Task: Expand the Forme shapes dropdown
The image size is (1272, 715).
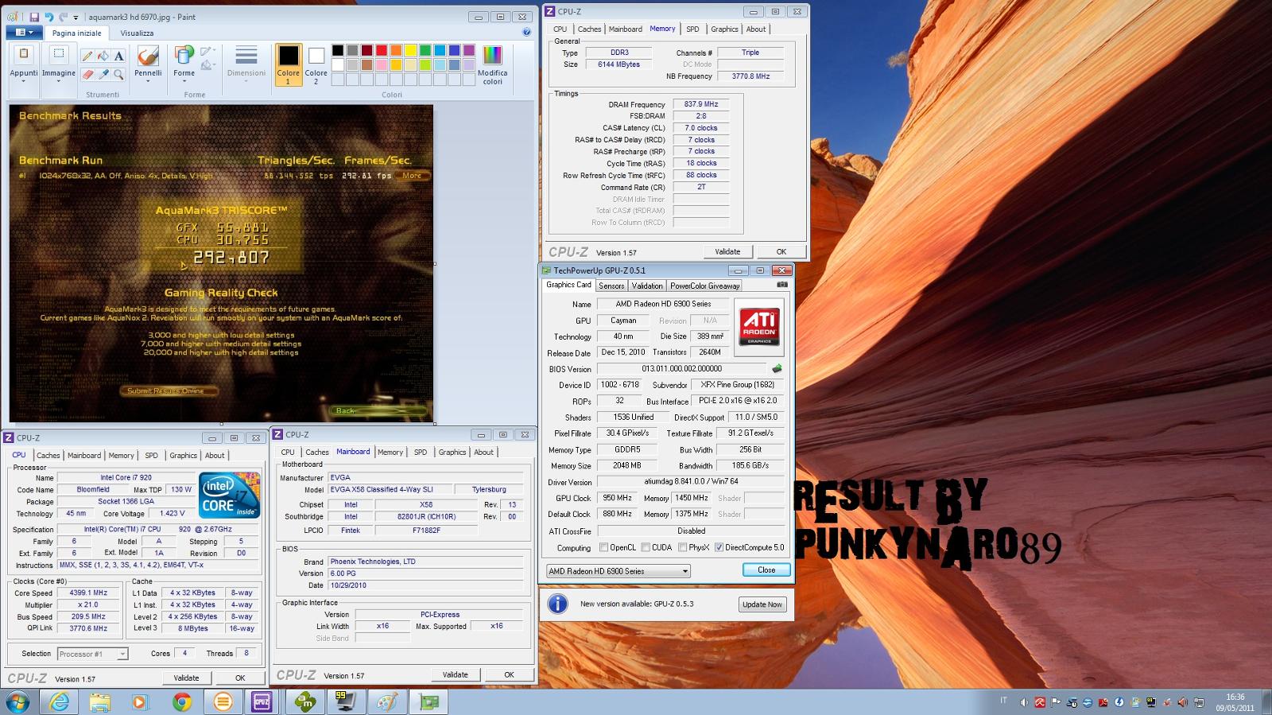Action: 184,81
